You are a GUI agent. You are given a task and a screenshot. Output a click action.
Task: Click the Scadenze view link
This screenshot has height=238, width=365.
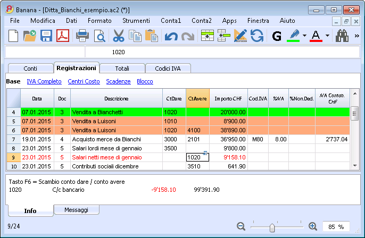pyautogui.click(x=118, y=81)
